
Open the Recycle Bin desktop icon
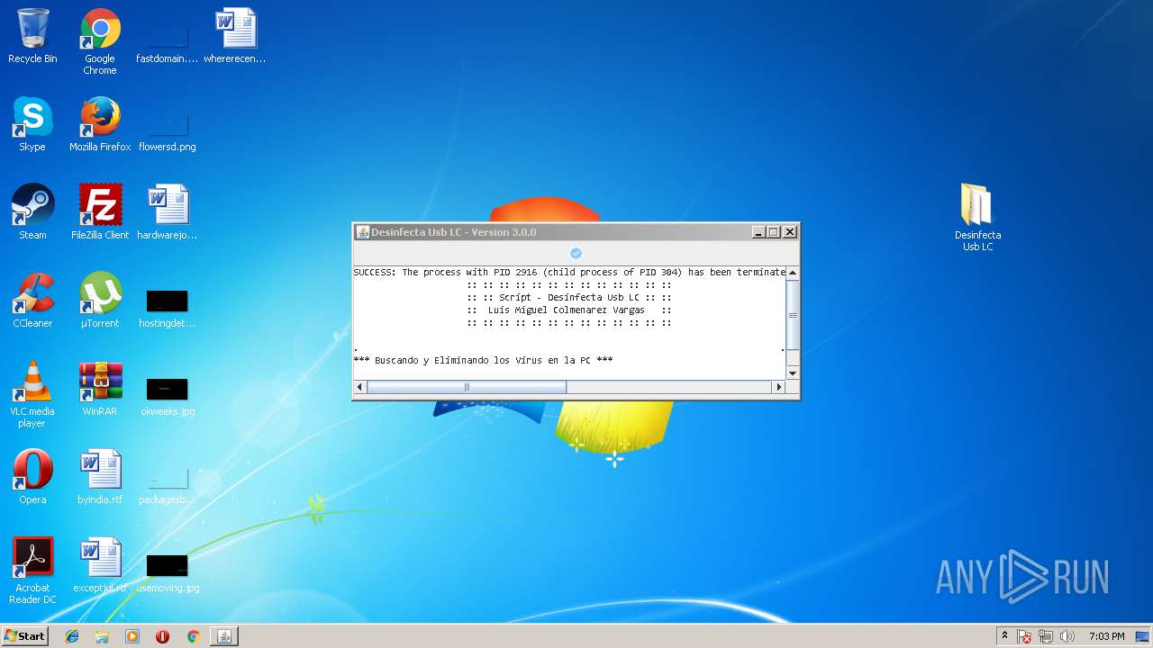[x=32, y=37]
